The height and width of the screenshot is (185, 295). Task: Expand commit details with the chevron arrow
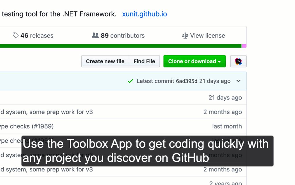click(x=238, y=81)
